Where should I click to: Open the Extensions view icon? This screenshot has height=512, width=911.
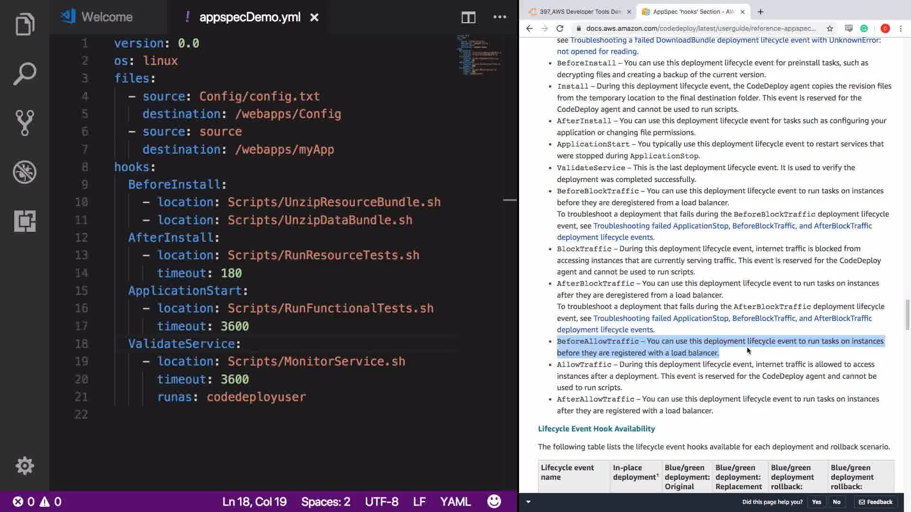(25, 221)
